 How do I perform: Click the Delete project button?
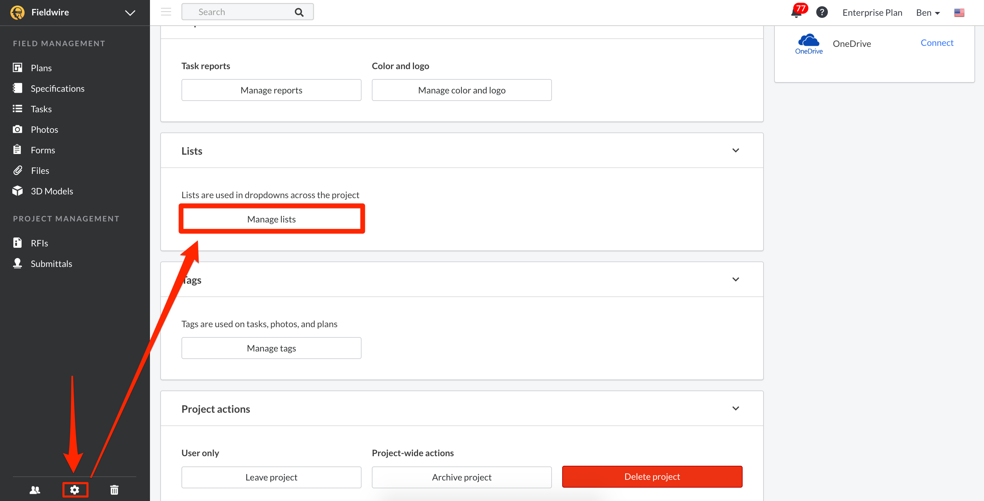click(652, 477)
